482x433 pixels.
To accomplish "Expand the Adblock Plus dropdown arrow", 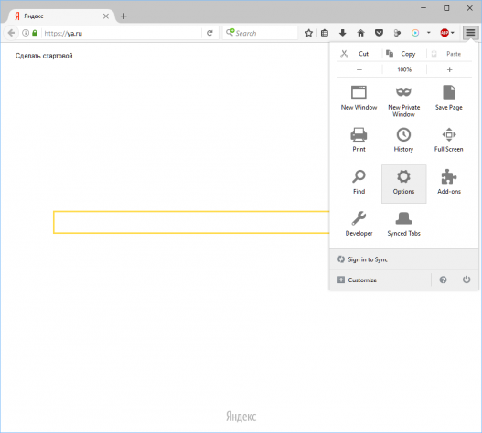I will pos(453,33).
